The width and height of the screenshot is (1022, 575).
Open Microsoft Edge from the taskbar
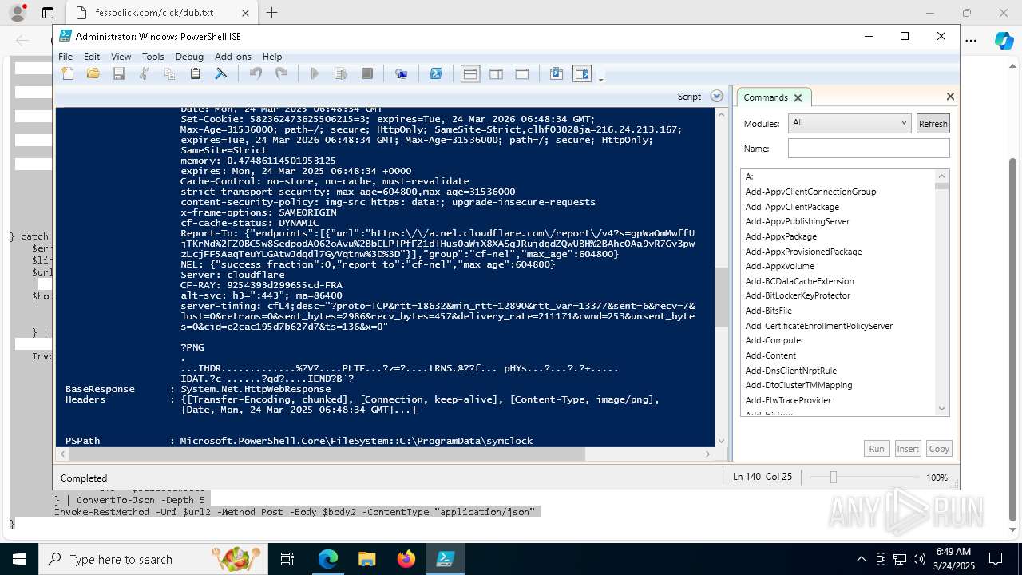point(328,559)
